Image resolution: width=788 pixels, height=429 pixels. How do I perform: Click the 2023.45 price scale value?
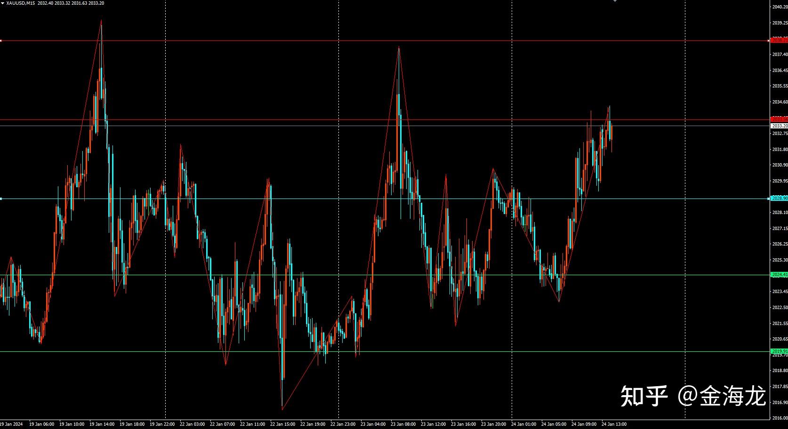tap(780, 292)
